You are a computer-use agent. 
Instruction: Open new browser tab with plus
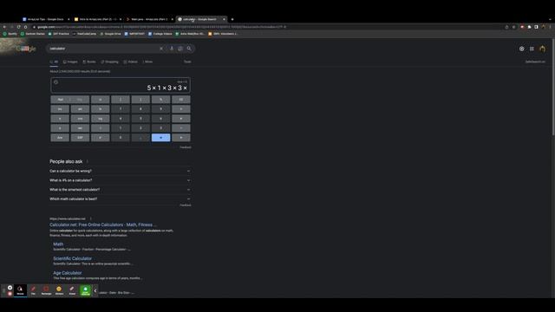point(232,19)
